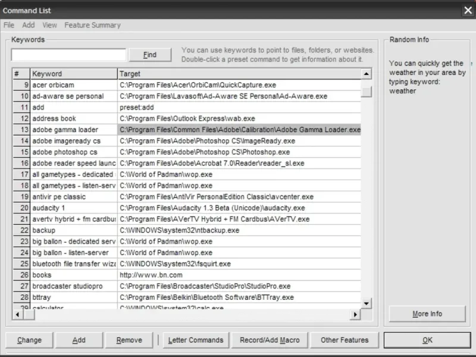Select the 'backup' keyword

(x=74, y=230)
